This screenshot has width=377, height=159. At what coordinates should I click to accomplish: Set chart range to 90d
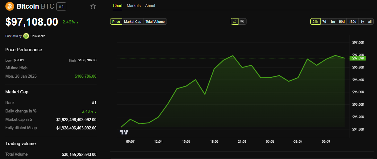(342, 22)
